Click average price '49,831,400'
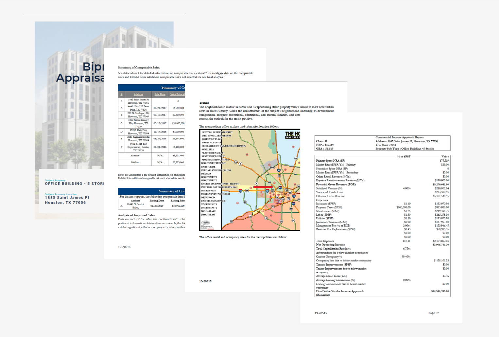Viewport: 499px width, 337px height. pos(178,156)
